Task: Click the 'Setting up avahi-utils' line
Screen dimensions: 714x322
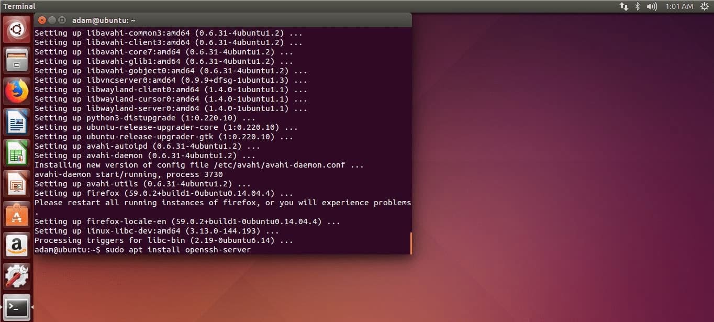Action: pyautogui.click(x=142, y=184)
